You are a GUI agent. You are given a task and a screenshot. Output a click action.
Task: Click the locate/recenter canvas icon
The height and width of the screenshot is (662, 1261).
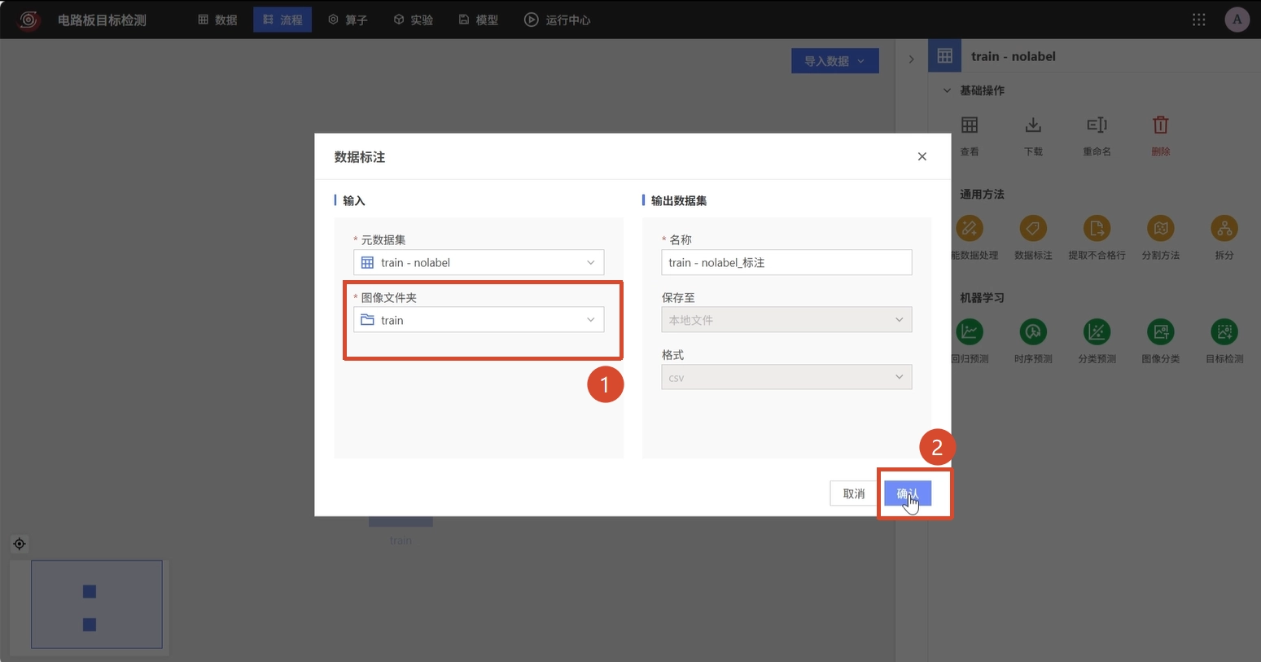[x=20, y=544]
